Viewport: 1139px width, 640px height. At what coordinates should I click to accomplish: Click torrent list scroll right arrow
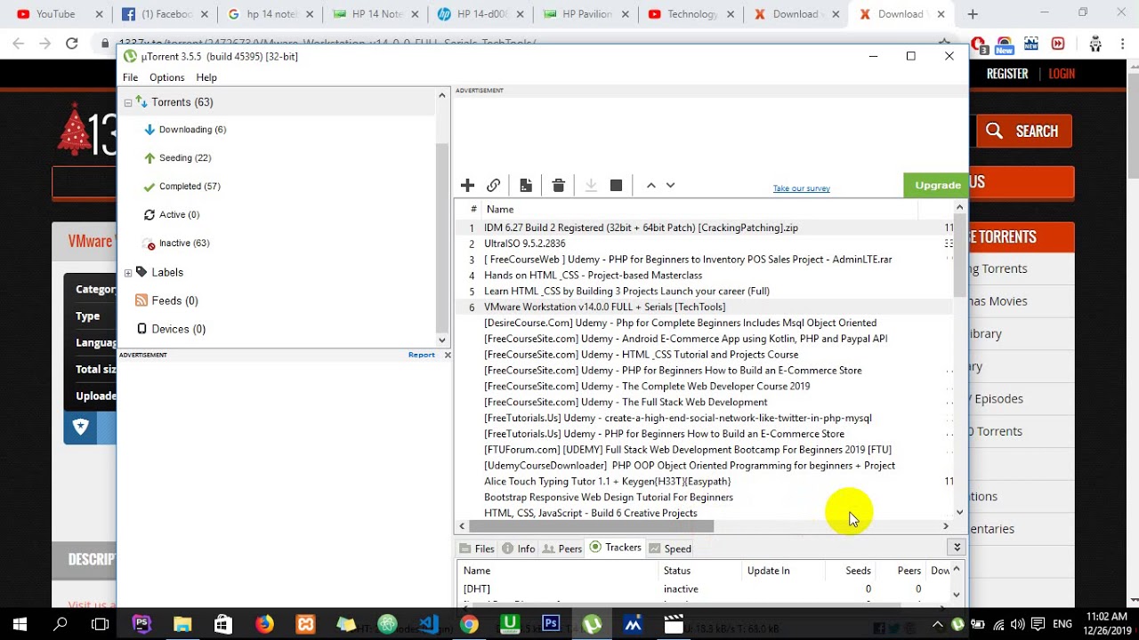point(946,526)
